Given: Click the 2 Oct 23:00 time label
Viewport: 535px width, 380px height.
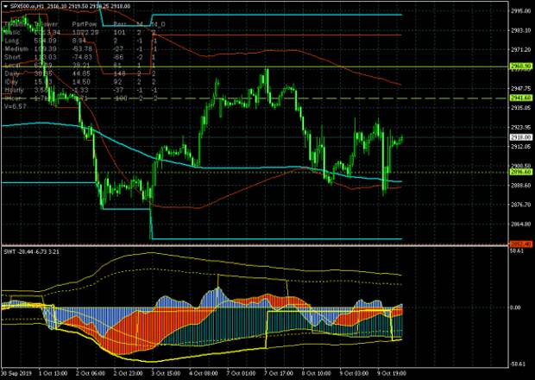Looking at the screenshot, I should pos(129,373).
